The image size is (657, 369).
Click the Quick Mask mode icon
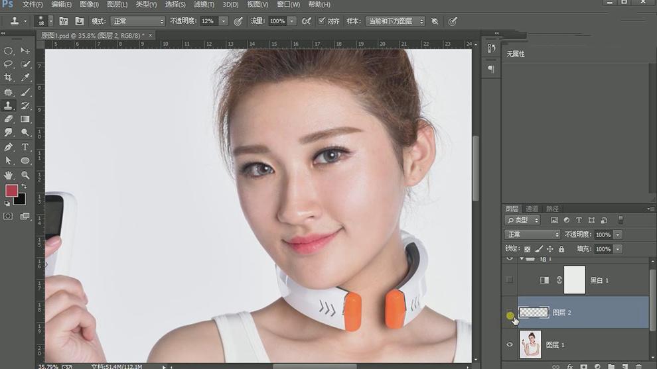[x=9, y=216]
